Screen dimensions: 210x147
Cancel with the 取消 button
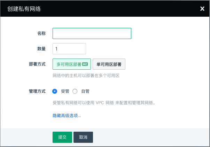pos(83,137)
